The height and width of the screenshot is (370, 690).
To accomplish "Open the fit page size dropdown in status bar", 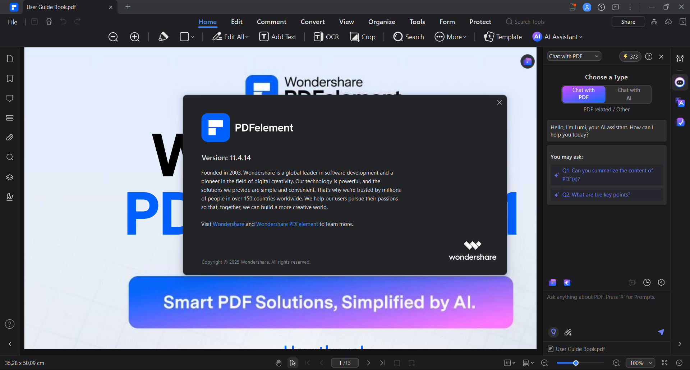I will point(510,363).
